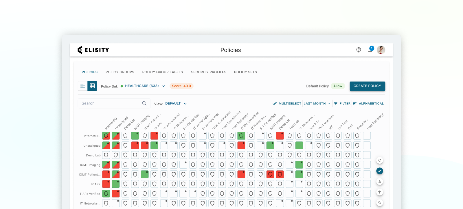Click the 'IT APs Verified' row label
463x209 pixels.
(x=89, y=194)
